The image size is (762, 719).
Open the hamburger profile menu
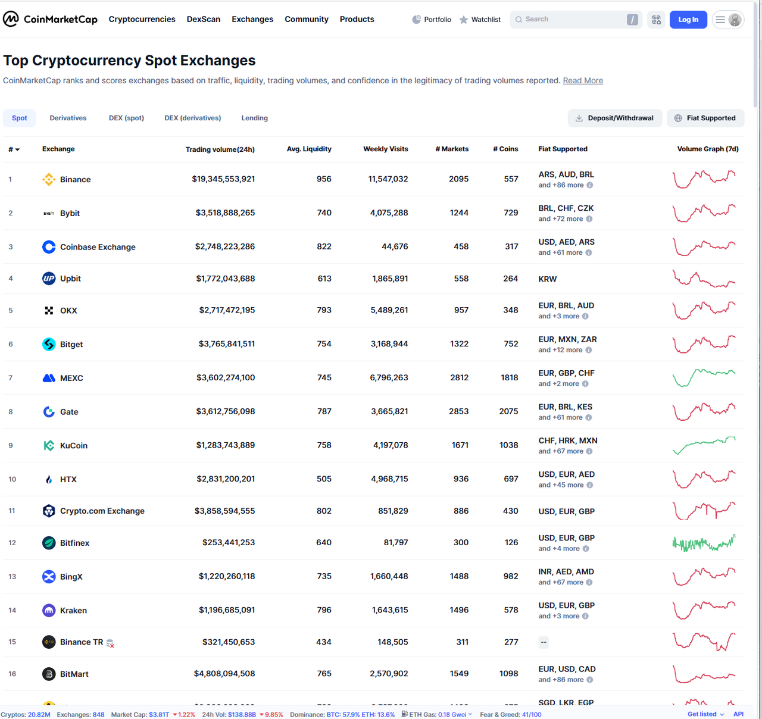pos(728,20)
